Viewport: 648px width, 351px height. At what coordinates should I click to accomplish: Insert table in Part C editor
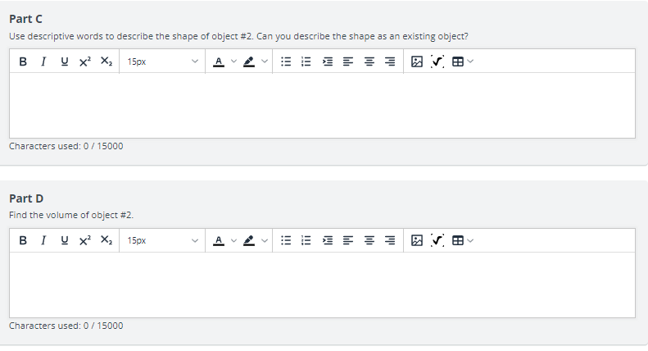pyautogui.click(x=458, y=62)
